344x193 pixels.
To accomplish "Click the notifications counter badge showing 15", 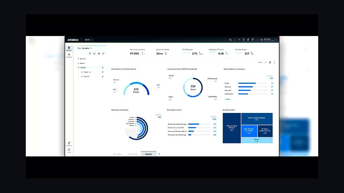I will (x=239, y=40).
